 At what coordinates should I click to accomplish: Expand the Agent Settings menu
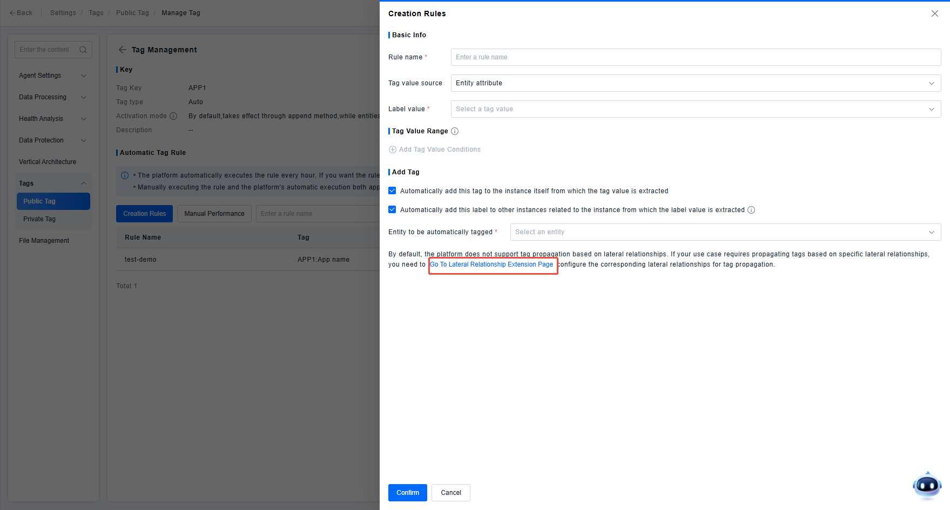pos(53,76)
